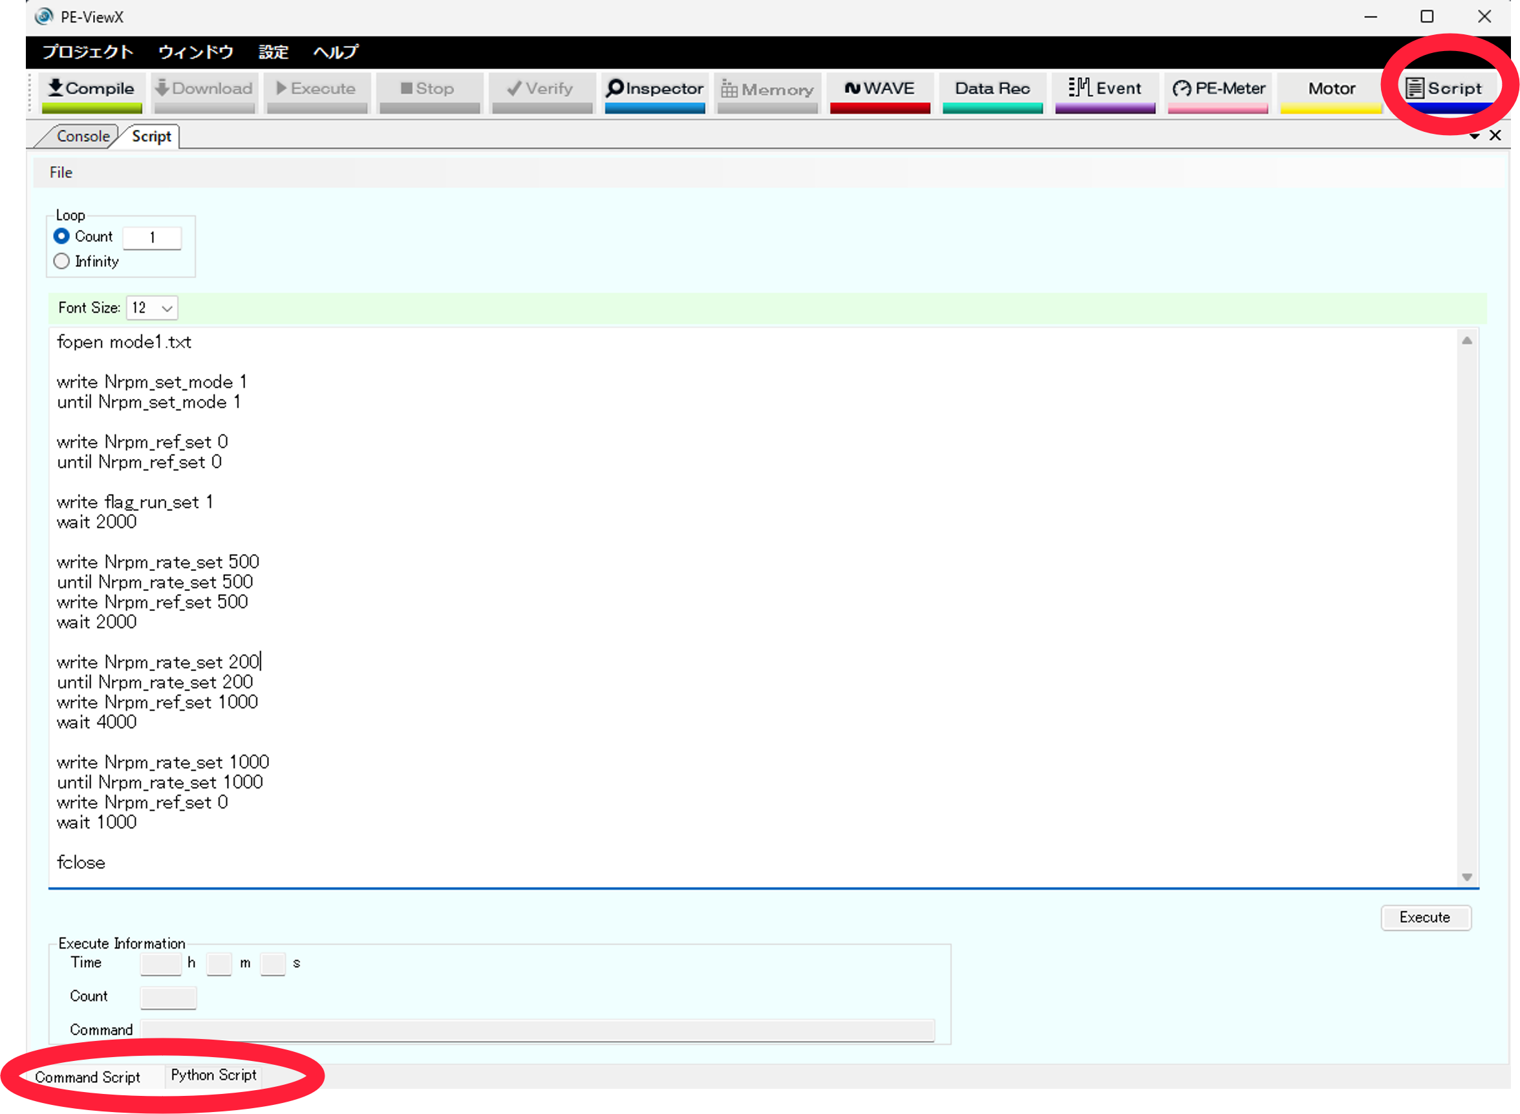Open the プロジェクト menu
Screen dimensions: 1520x1114
point(88,52)
